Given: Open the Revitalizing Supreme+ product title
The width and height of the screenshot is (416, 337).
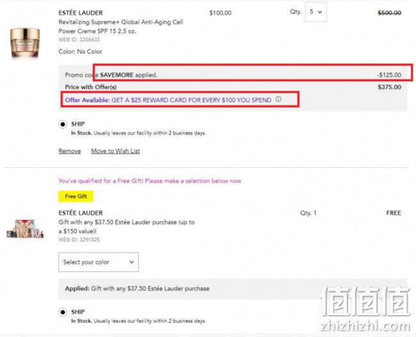Looking at the screenshot, I should 121,26.
